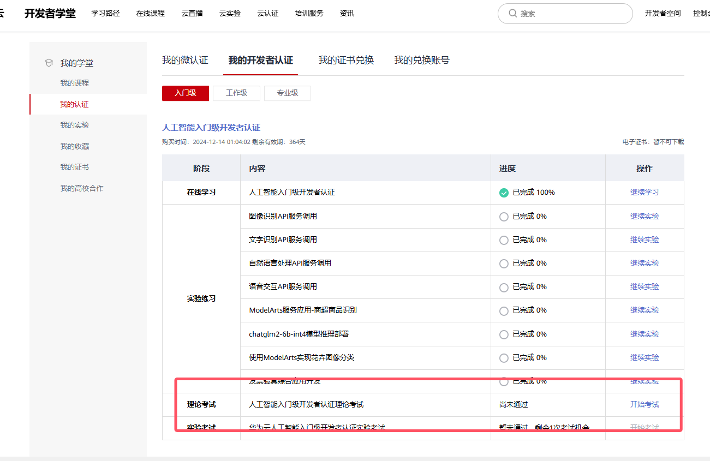Open 我的高校合作 in sidebar
This screenshot has height=461, width=710.
coord(81,188)
